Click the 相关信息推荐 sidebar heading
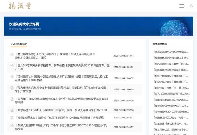Viewport: 197px width, 135px height. [160, 44]
